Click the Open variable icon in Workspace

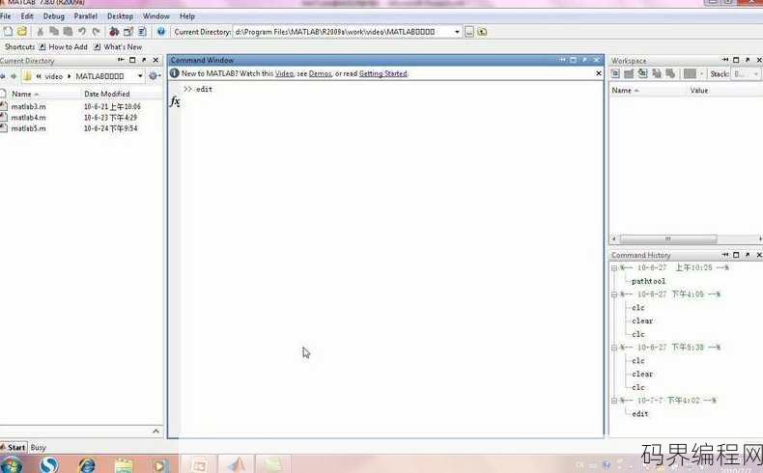click(629, 73)
